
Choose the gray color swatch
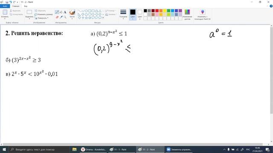point(149,11)
